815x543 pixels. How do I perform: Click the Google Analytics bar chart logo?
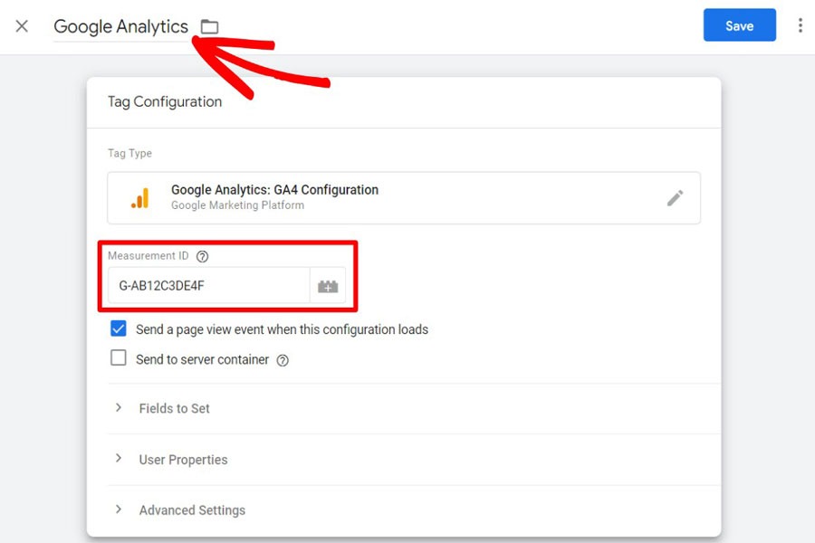[x=140, y=198]
